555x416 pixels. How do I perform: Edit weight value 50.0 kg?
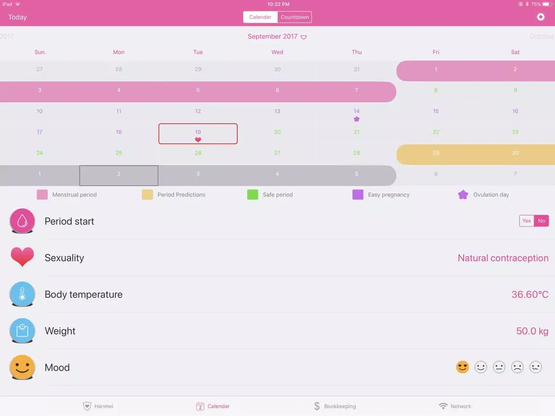pos(532,331)
